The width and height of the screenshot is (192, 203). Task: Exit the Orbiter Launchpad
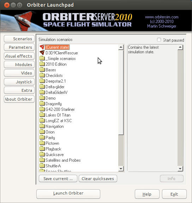pyautogui.click(x=174, y=194)
